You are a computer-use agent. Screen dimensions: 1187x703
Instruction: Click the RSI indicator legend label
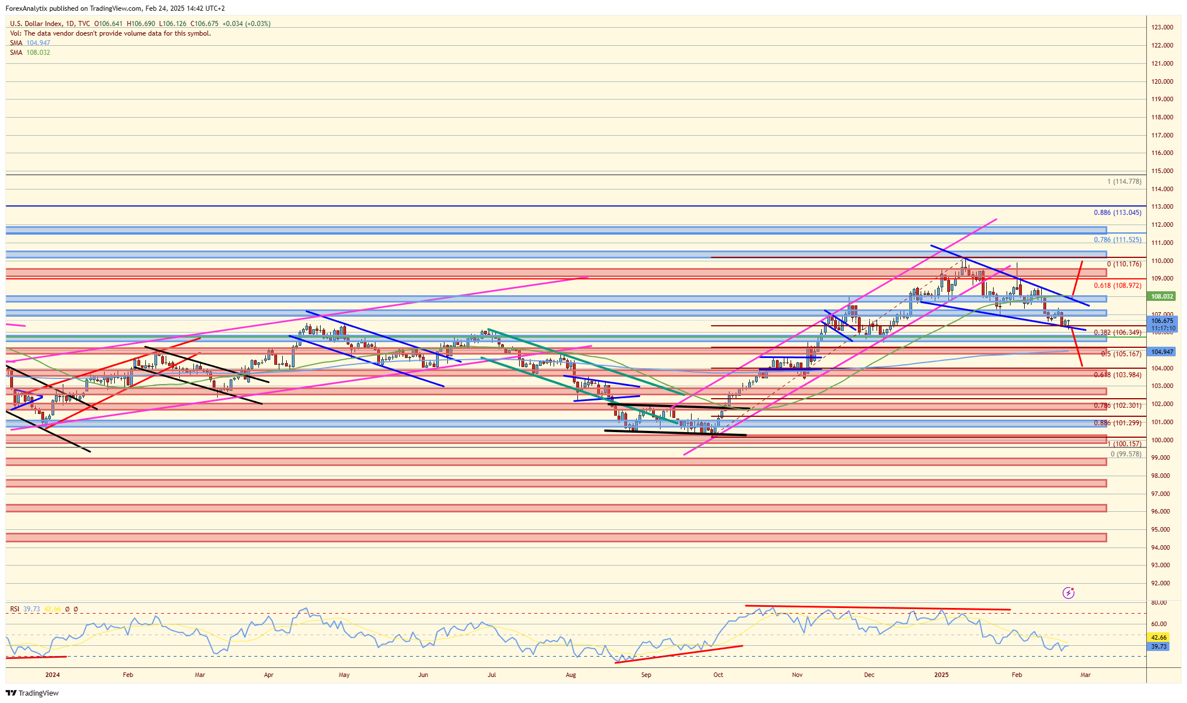(15, 609)
